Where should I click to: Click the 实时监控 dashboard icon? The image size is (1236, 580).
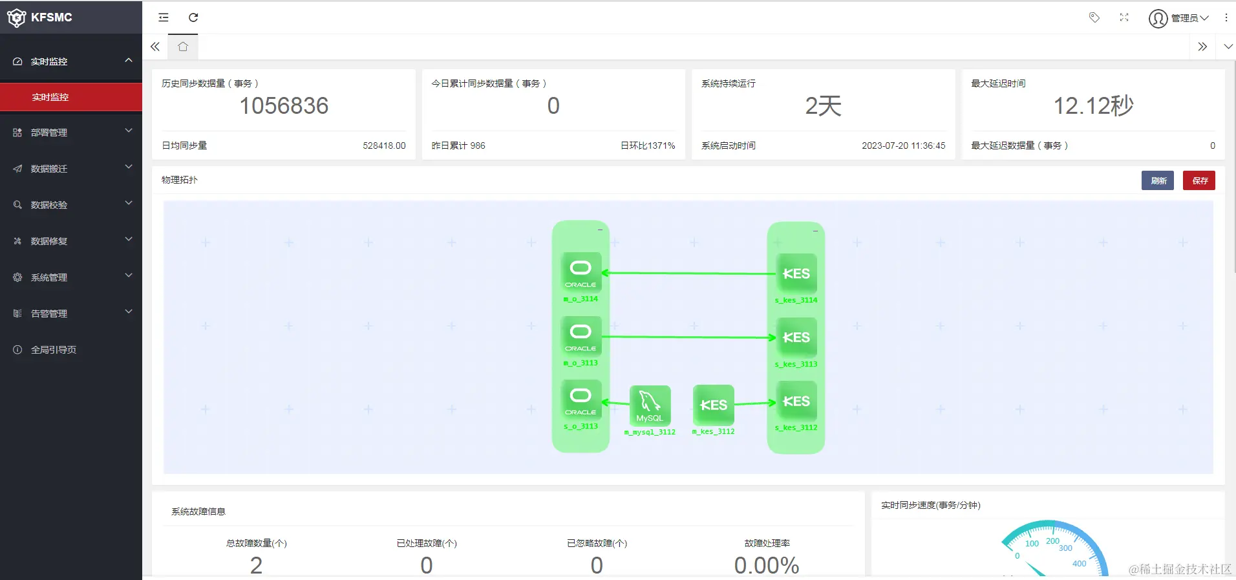click(x=17, y=61)
